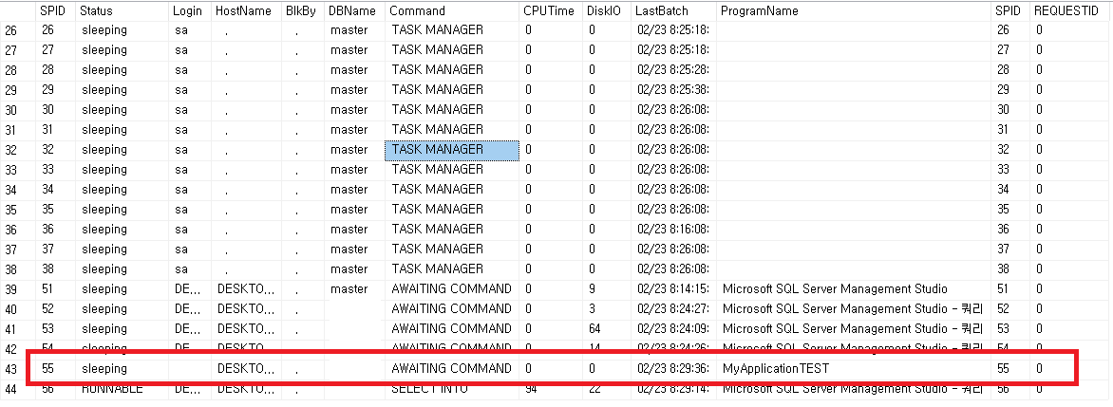Select the DE... login cell for SPID 53
Screen dimensions: 1113x407
coord(190,329)
